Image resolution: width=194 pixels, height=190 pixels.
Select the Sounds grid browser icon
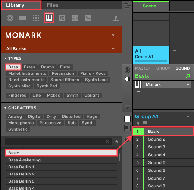coord(36,18)
